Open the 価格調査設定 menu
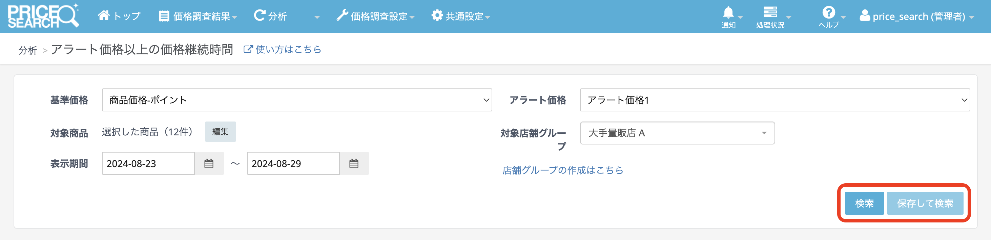 click(x=375, y=17)
